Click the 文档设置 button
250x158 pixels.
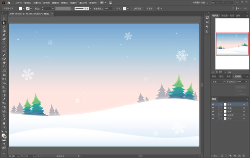(x=137, y=8)
